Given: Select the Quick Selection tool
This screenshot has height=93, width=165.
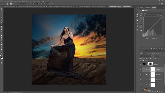Looking at the screenshot, I should pos(2,16).
